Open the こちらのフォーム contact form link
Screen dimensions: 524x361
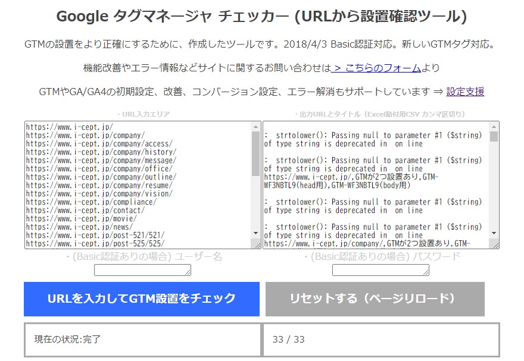coord(378,68)
